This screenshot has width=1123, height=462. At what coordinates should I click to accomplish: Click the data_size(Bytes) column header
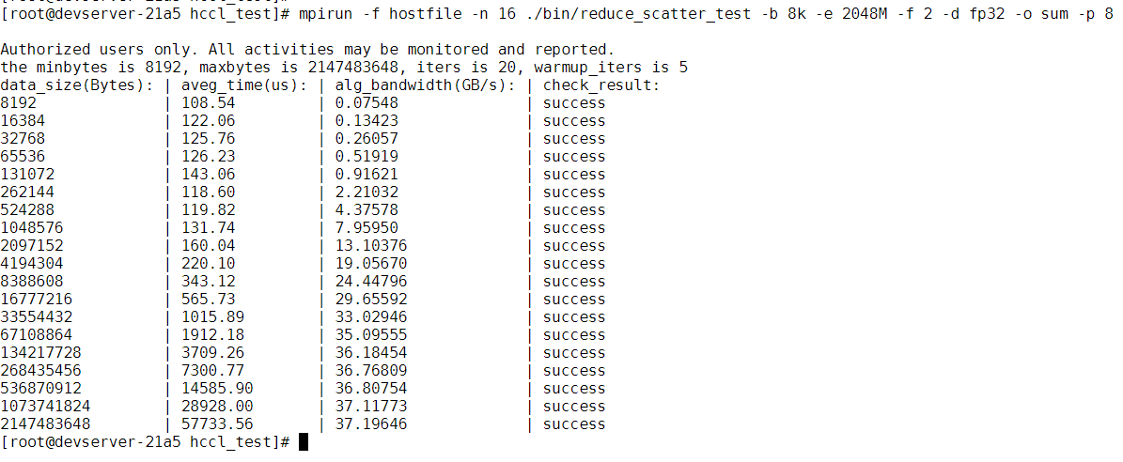pyautogui.click(x=77, y=85)
